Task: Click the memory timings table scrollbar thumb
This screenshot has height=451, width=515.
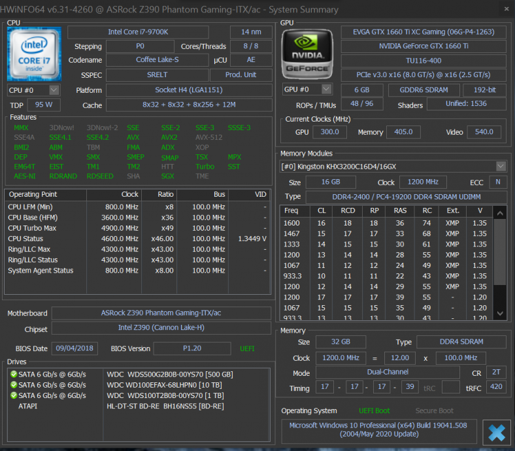Action: pyautogui.click(x=500, y=252)
